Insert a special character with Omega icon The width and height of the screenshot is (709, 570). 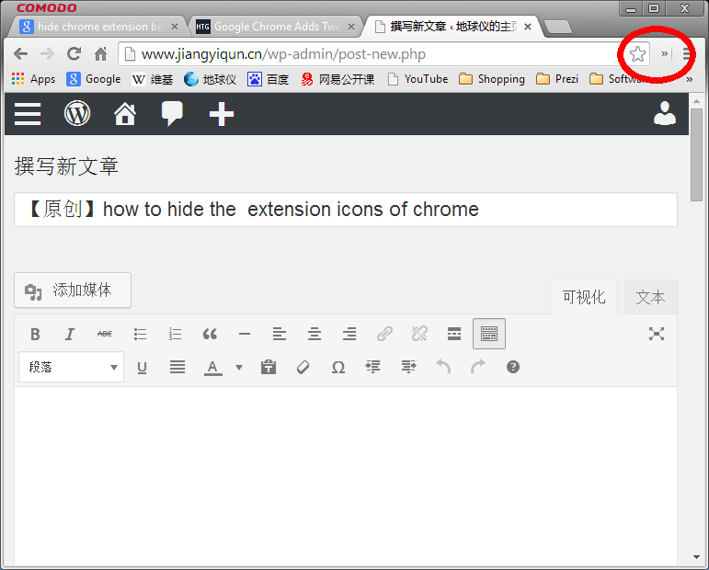click(x=337, y=367)
